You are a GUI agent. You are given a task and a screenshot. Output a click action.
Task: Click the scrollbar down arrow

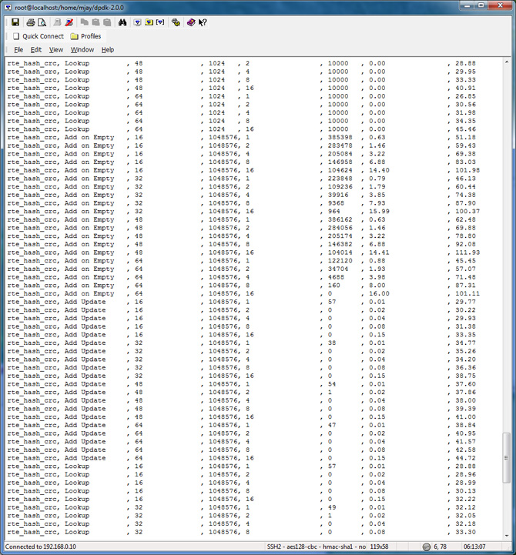[x=507, y=536]
